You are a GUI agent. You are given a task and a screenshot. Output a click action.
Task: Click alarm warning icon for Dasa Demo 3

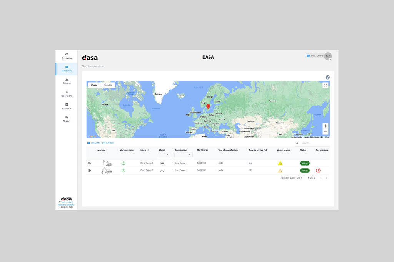coord(280,163)
